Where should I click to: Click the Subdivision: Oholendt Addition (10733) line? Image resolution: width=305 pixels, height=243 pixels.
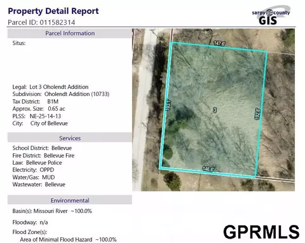[61, 94]
